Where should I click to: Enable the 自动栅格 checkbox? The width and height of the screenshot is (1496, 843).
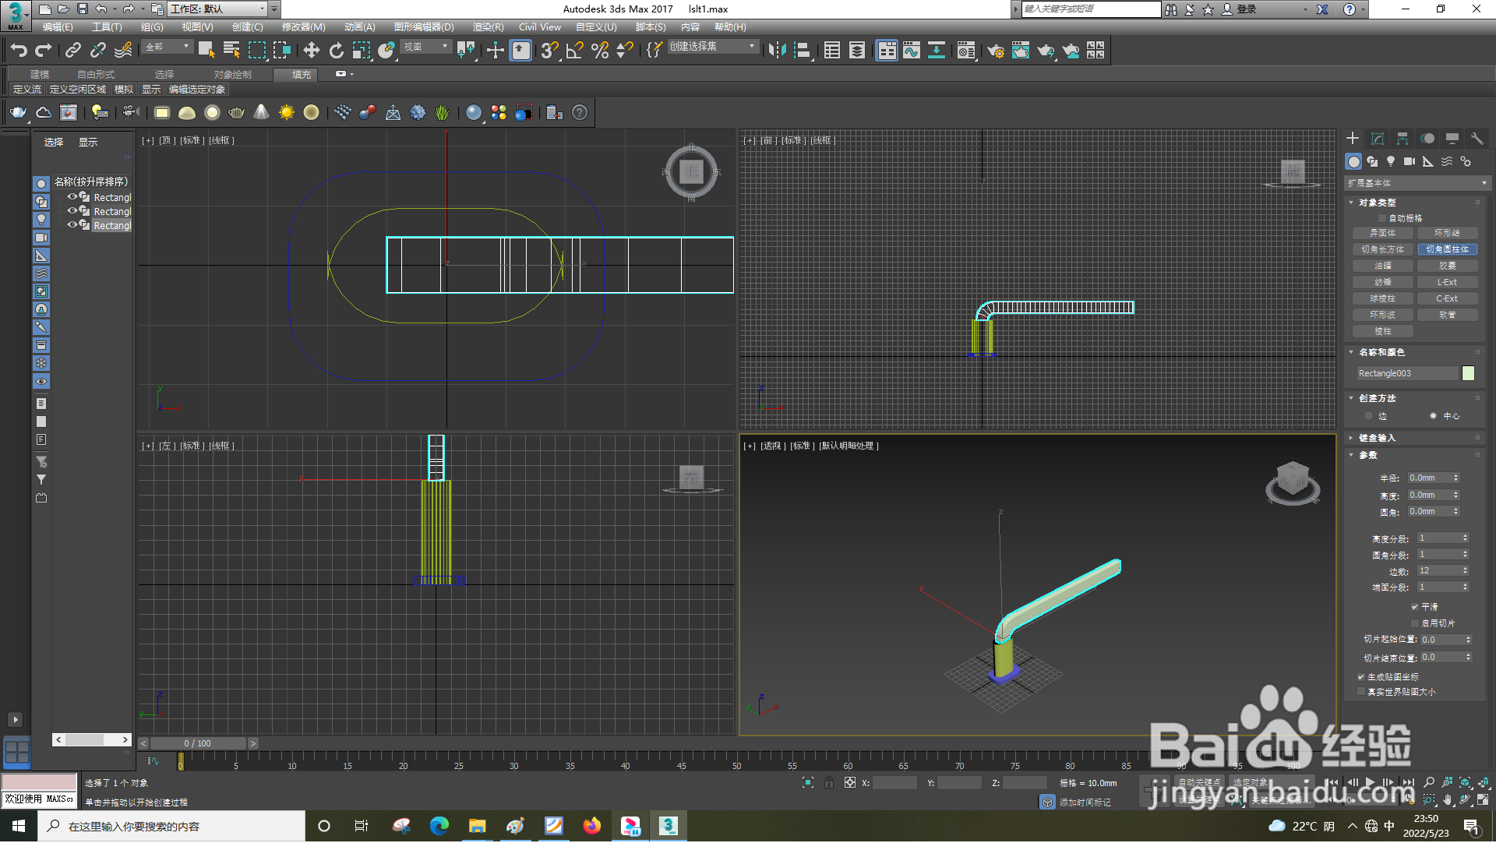(x=1382, y=218)
